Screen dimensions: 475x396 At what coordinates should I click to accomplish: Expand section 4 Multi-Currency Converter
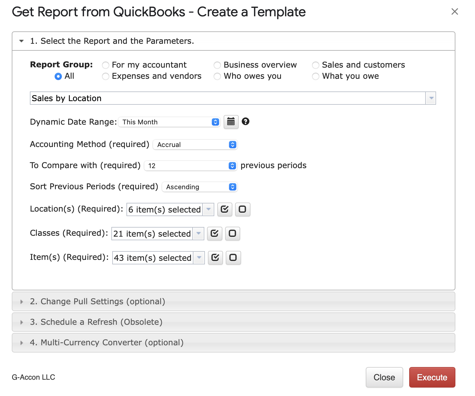pos(233,343)
